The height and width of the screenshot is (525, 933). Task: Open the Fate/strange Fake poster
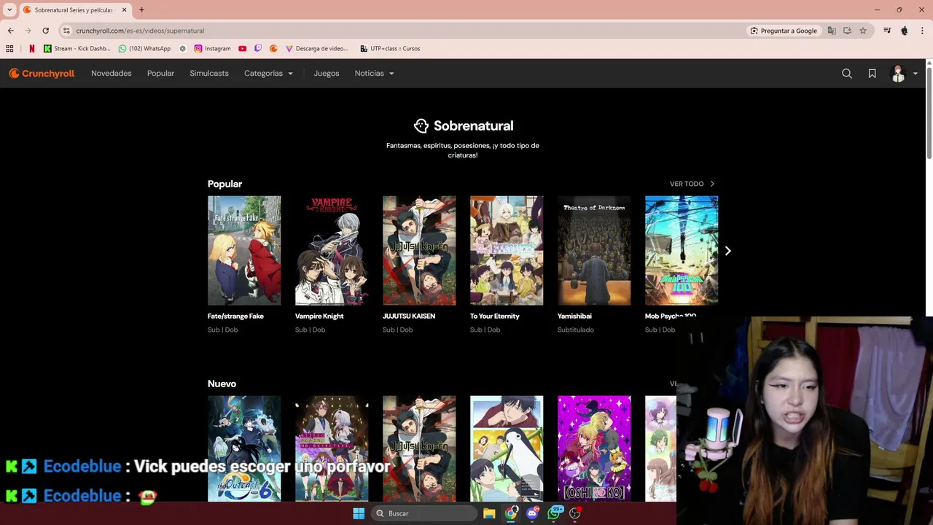(244, 250)
